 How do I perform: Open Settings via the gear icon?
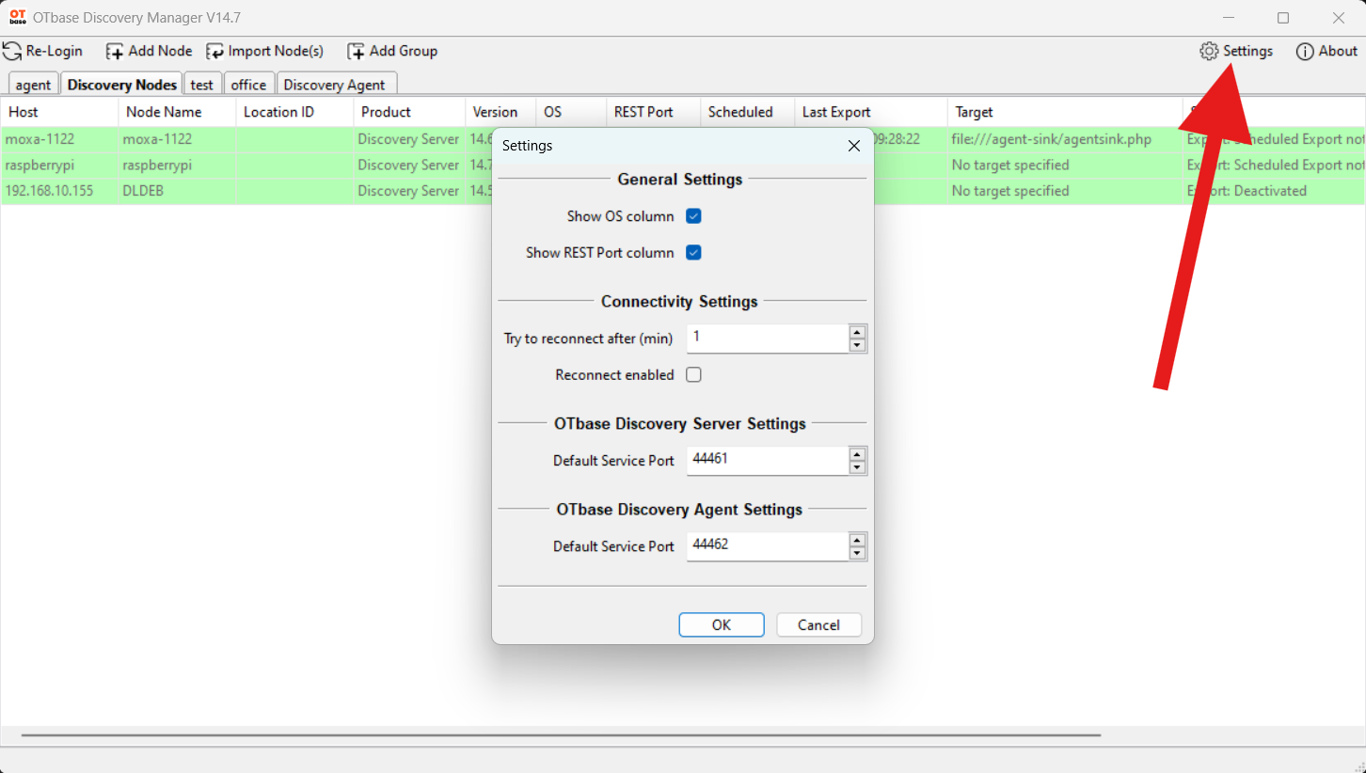tap(1209, 51)
